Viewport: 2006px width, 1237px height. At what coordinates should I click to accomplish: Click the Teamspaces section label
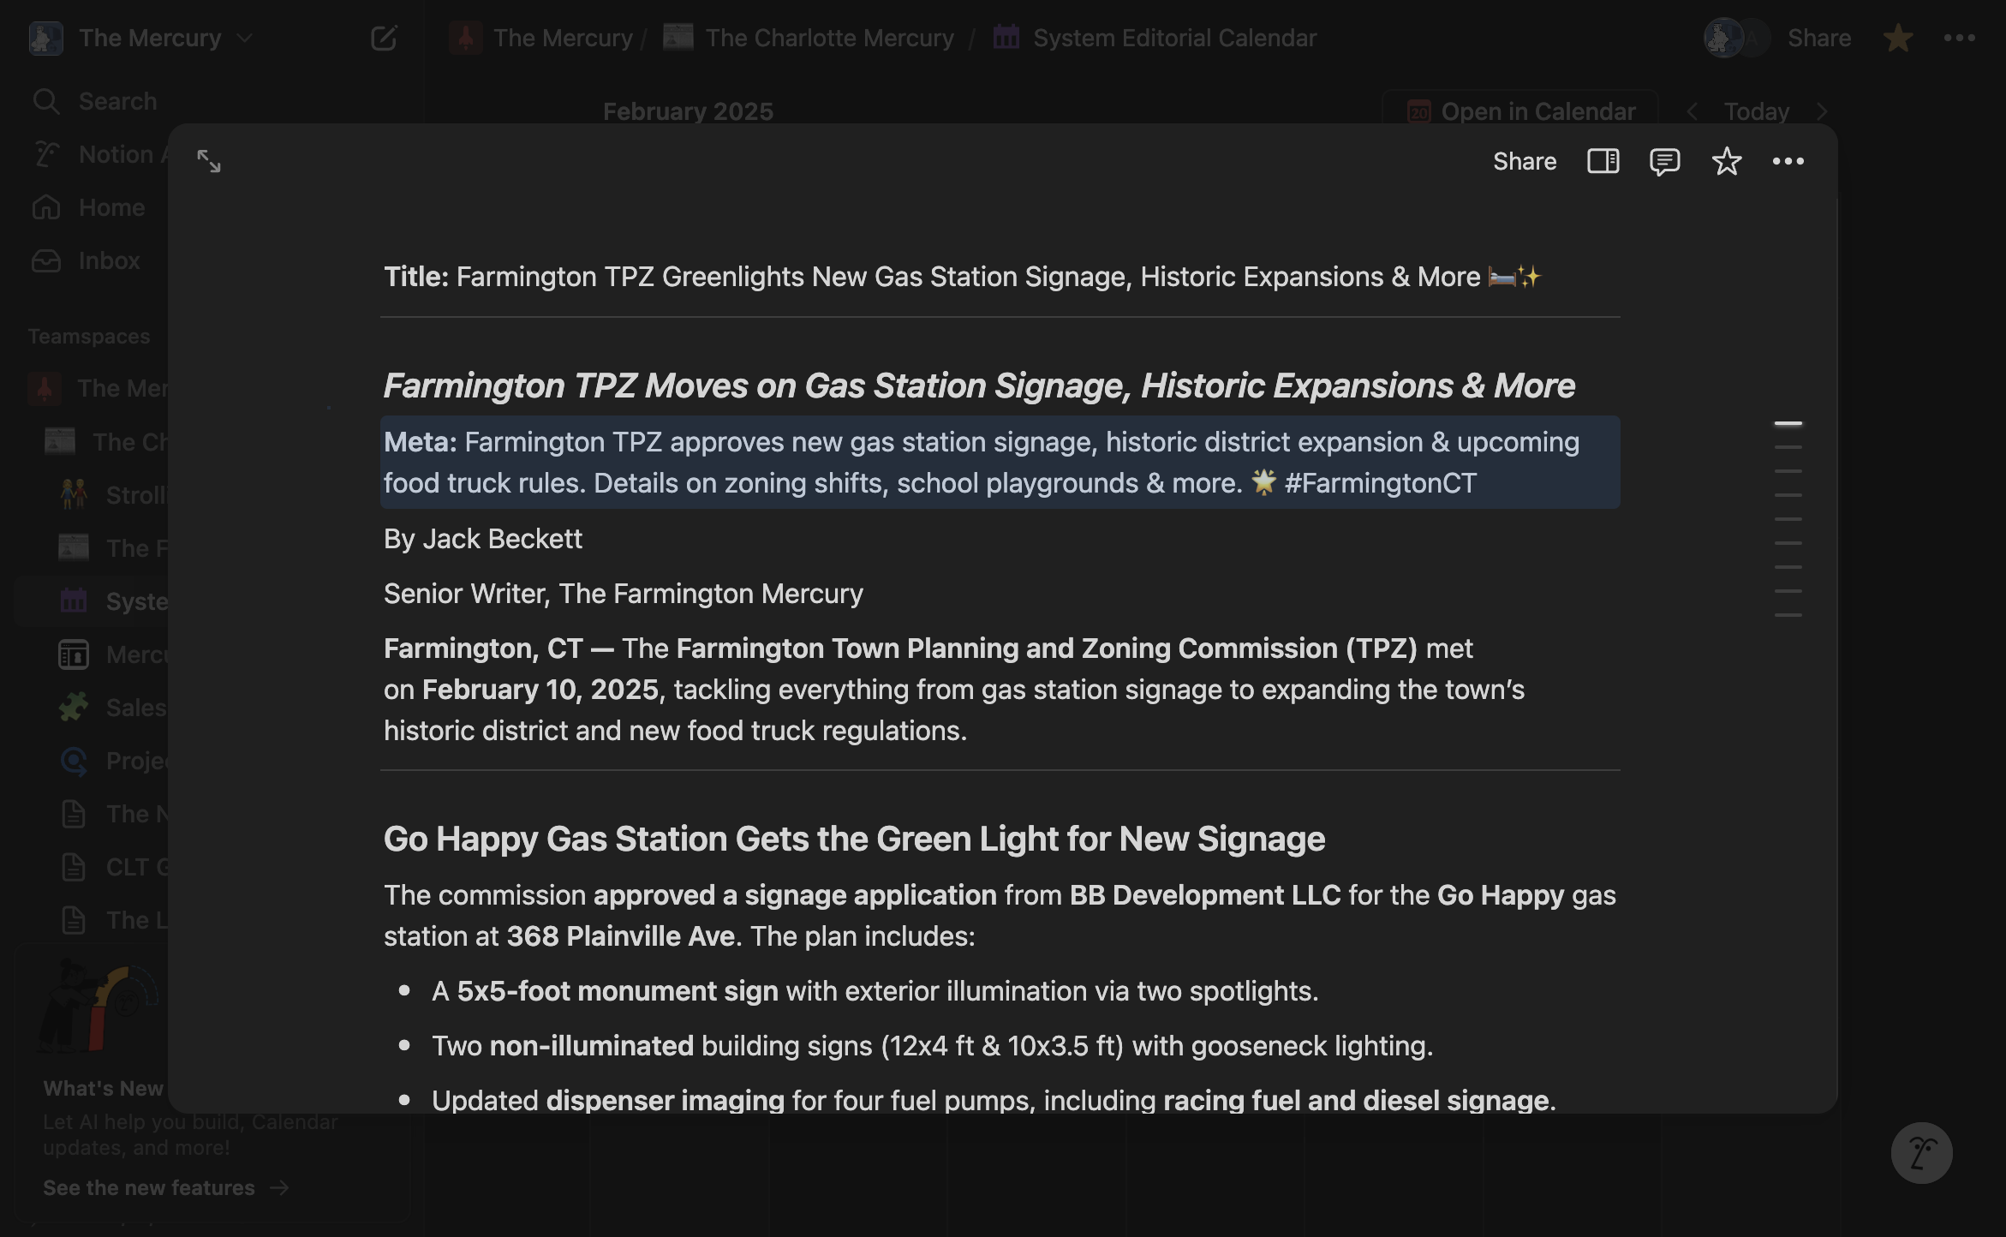tap(89, 337)
